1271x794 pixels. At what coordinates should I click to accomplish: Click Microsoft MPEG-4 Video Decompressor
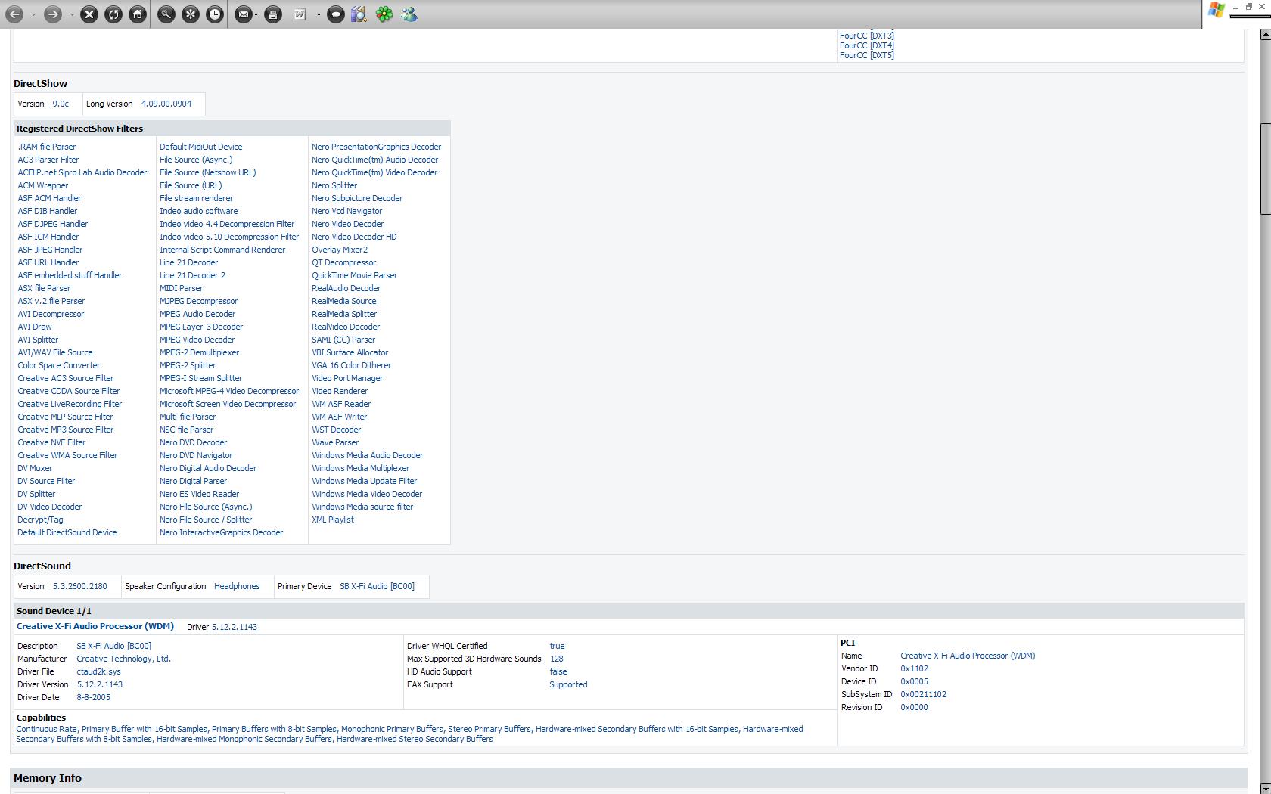click(229, 391)
